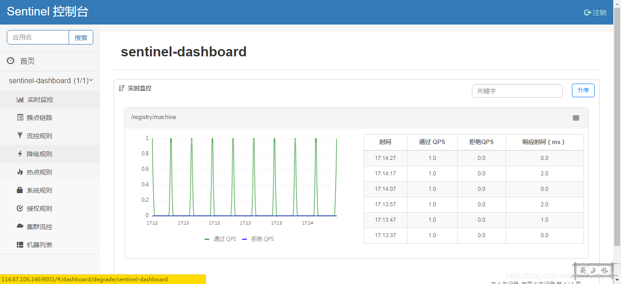Click the lightning bolt icon for 降级规则
Viewport: 621px width, 284px height.
(x=20, y=154)
